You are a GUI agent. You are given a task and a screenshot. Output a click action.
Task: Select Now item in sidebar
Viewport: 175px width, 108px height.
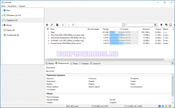[x=8, y=10]
